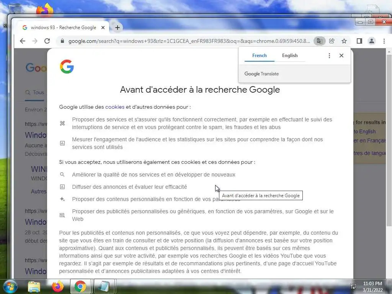Bookmark this page with star icon
Screen dimensions: 392x294
pyautogui.click(x=344, y=41)
